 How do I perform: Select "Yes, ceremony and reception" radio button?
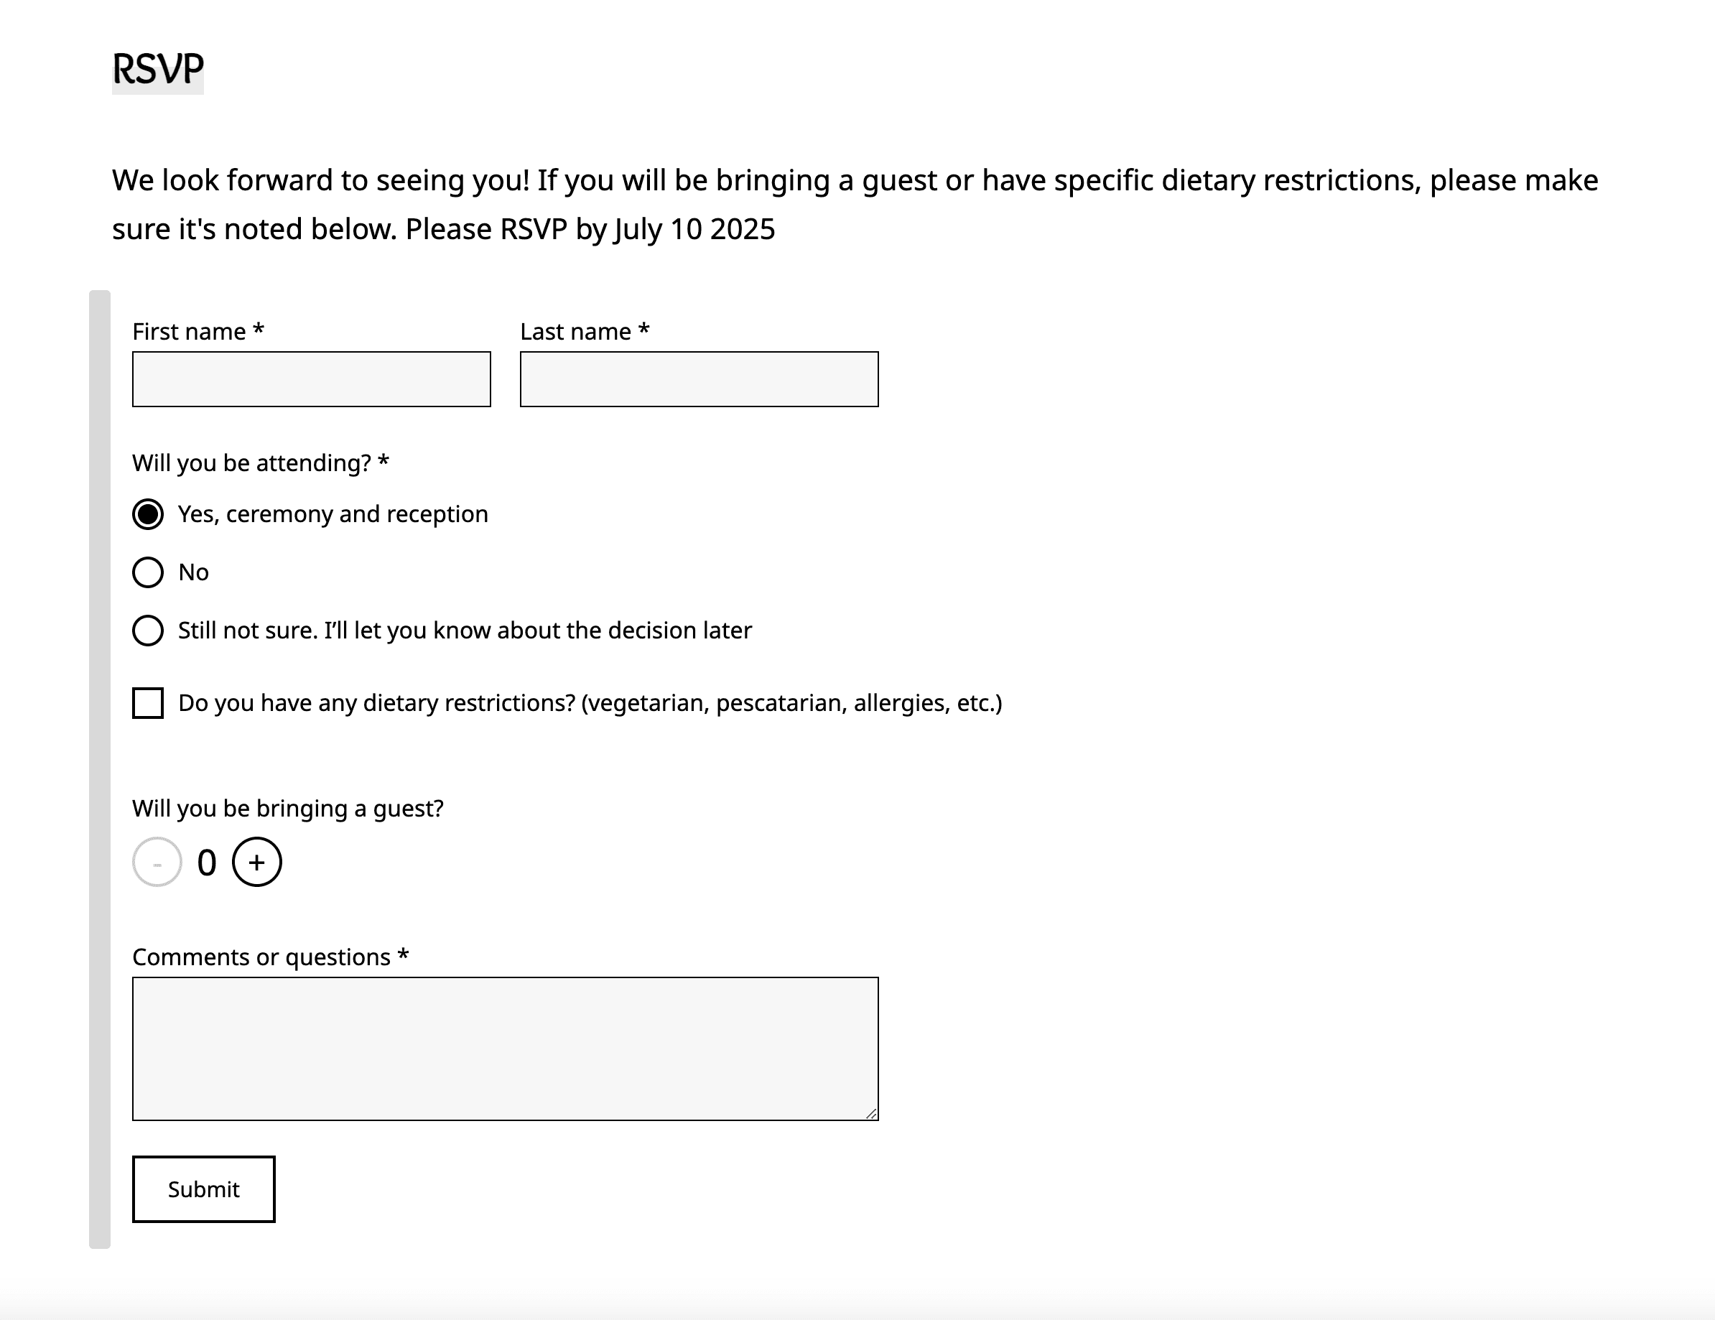(148, 514)
